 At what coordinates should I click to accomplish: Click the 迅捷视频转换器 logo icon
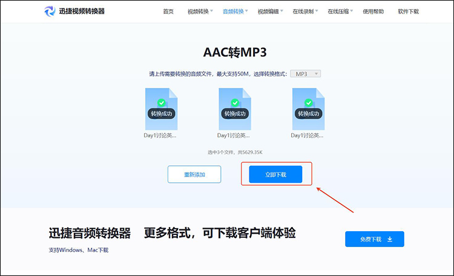[x=50, y=11]
